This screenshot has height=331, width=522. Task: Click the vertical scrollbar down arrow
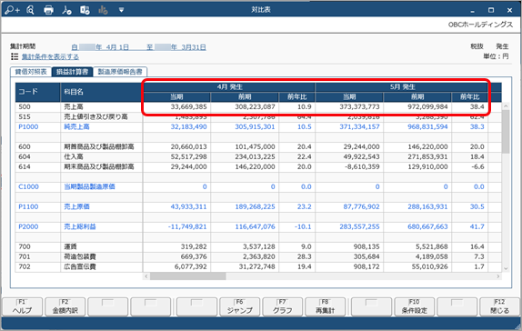(506, 268)
